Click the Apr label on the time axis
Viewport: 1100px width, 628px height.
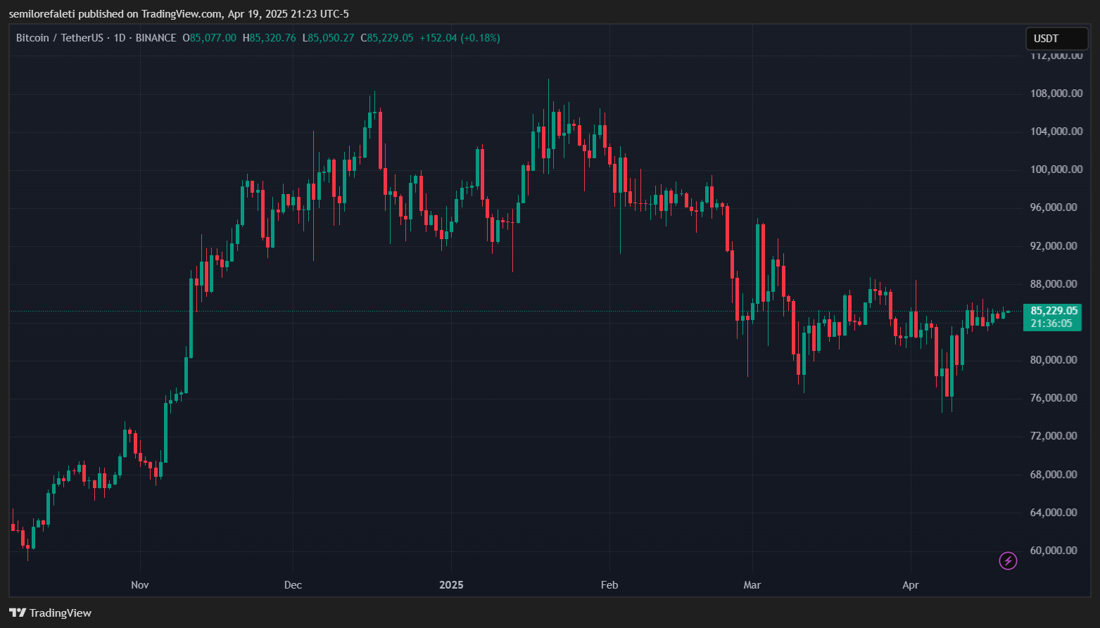point(911,585)
